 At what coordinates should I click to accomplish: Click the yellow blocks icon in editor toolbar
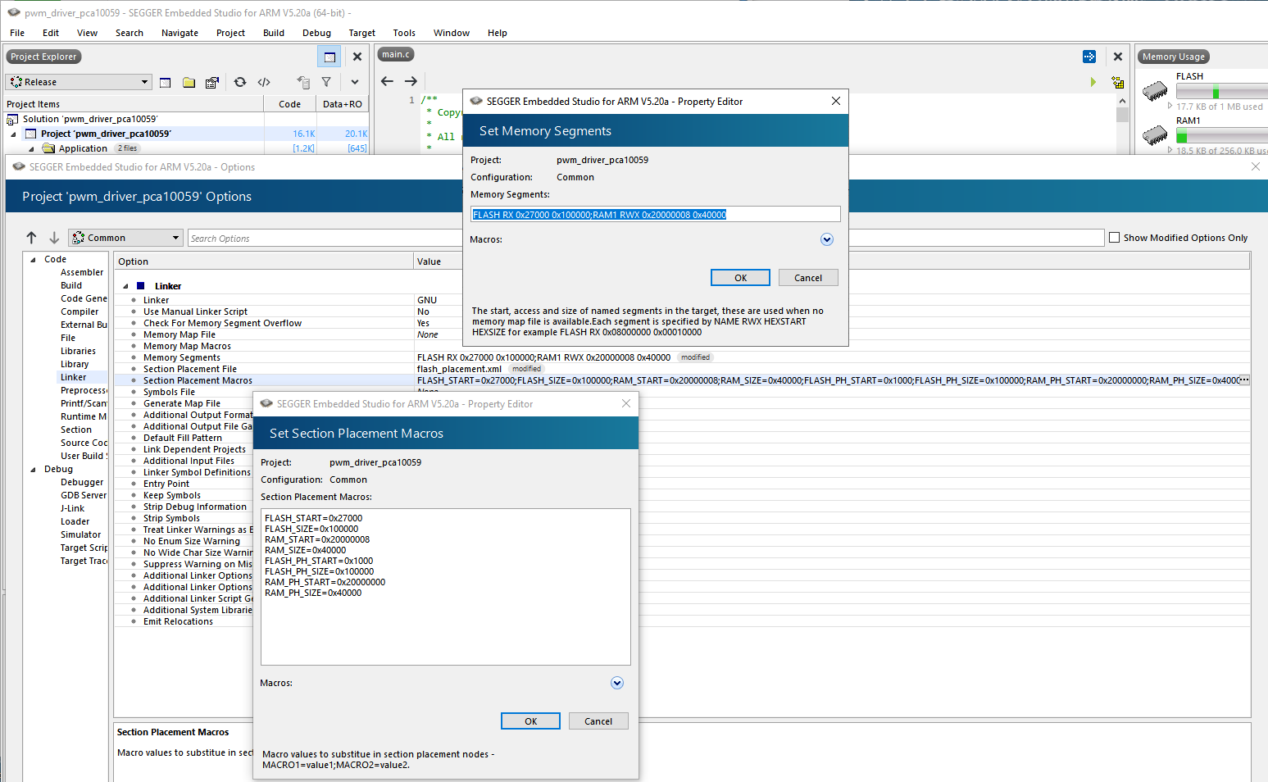point(1117,82)
